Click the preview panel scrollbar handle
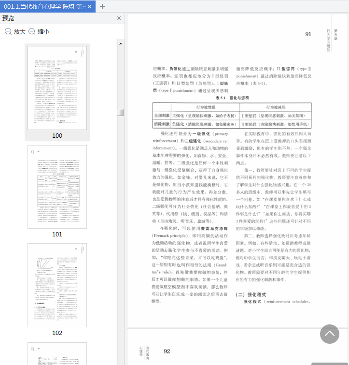This screenshot has height=365, width=349. point(120,112)
